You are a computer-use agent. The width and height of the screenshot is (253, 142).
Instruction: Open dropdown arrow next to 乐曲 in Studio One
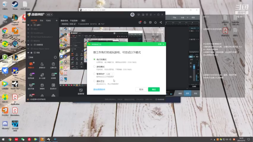point(187,17)
